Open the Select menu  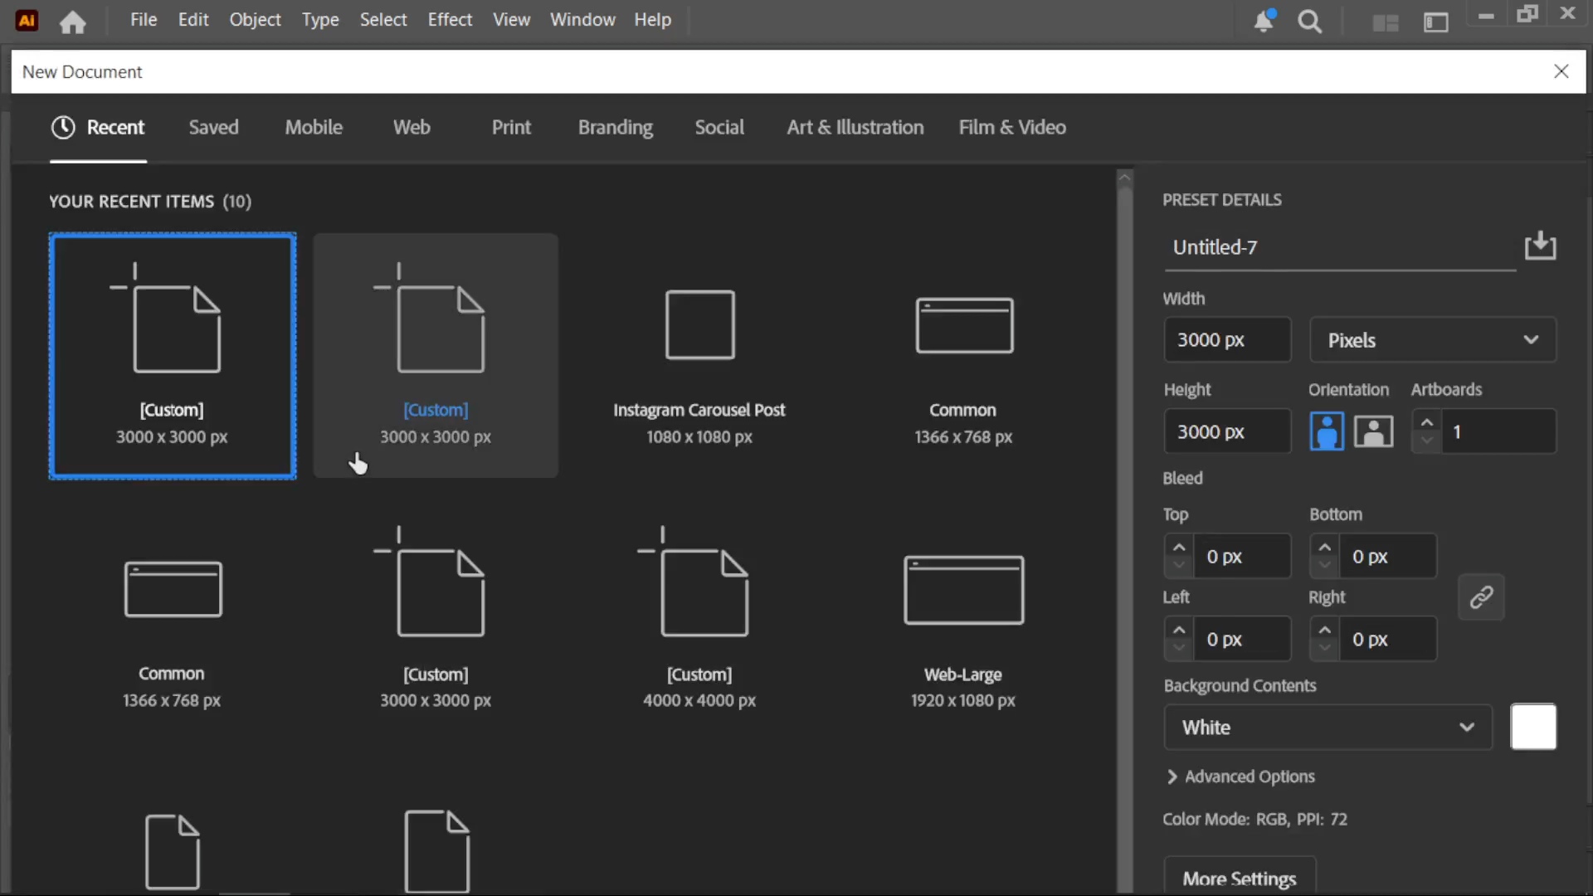tap(383, 20)
